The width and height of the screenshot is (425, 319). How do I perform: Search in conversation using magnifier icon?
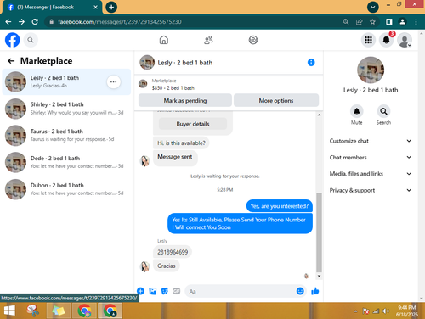coord(383,111)
